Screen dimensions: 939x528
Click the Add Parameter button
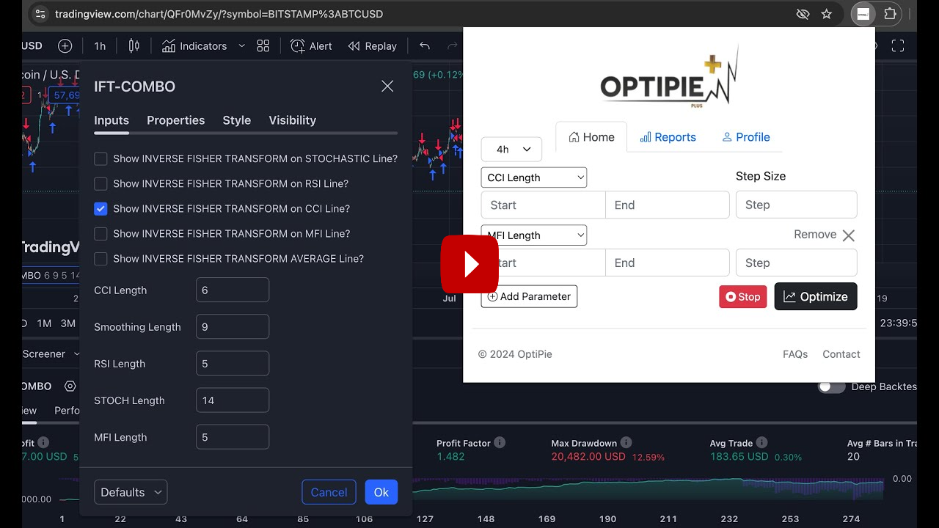coord(529,296)
